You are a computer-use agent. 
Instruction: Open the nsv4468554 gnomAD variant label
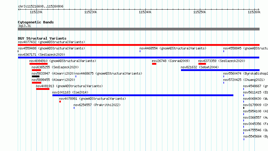click(x=173, y=48)
